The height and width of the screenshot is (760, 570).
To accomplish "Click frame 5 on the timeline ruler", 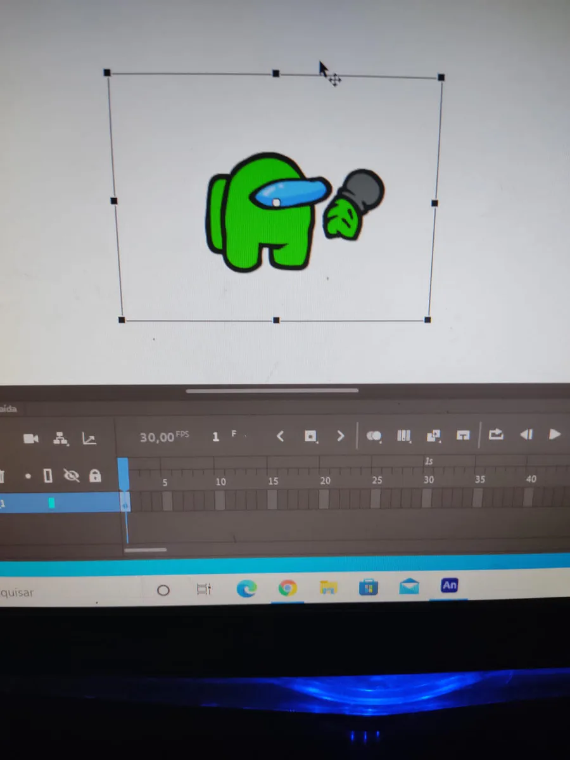I will click(165, 482).
